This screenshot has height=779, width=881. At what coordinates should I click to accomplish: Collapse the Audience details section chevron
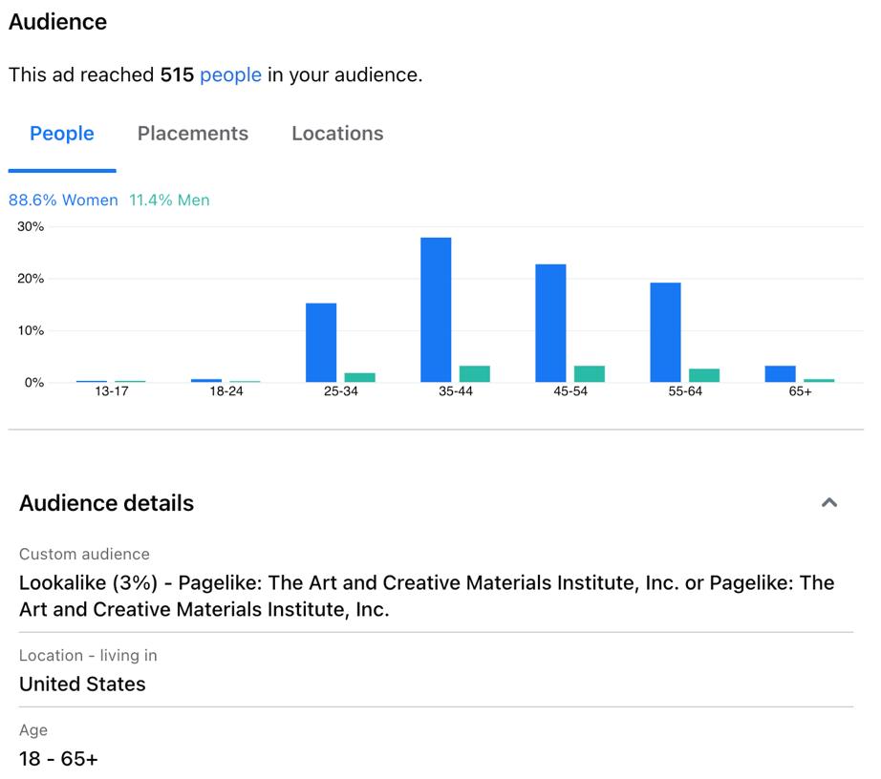[828, 503]
